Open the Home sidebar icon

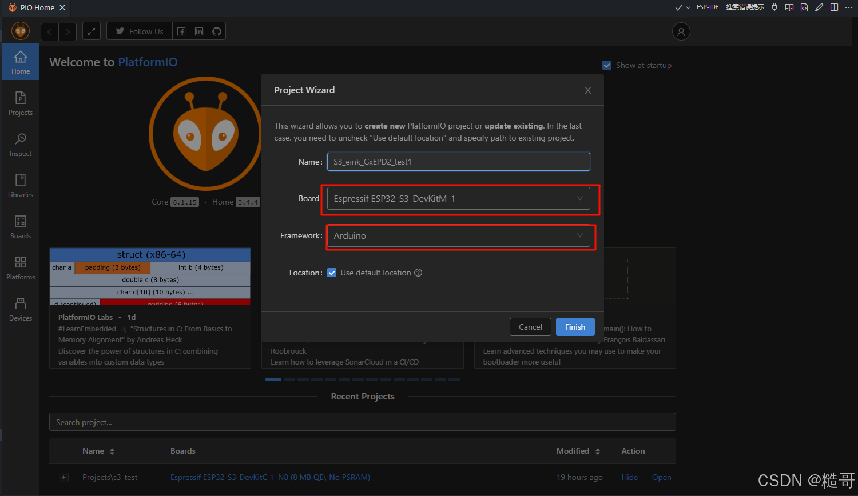pyautogui.click(x=21, y=62)
